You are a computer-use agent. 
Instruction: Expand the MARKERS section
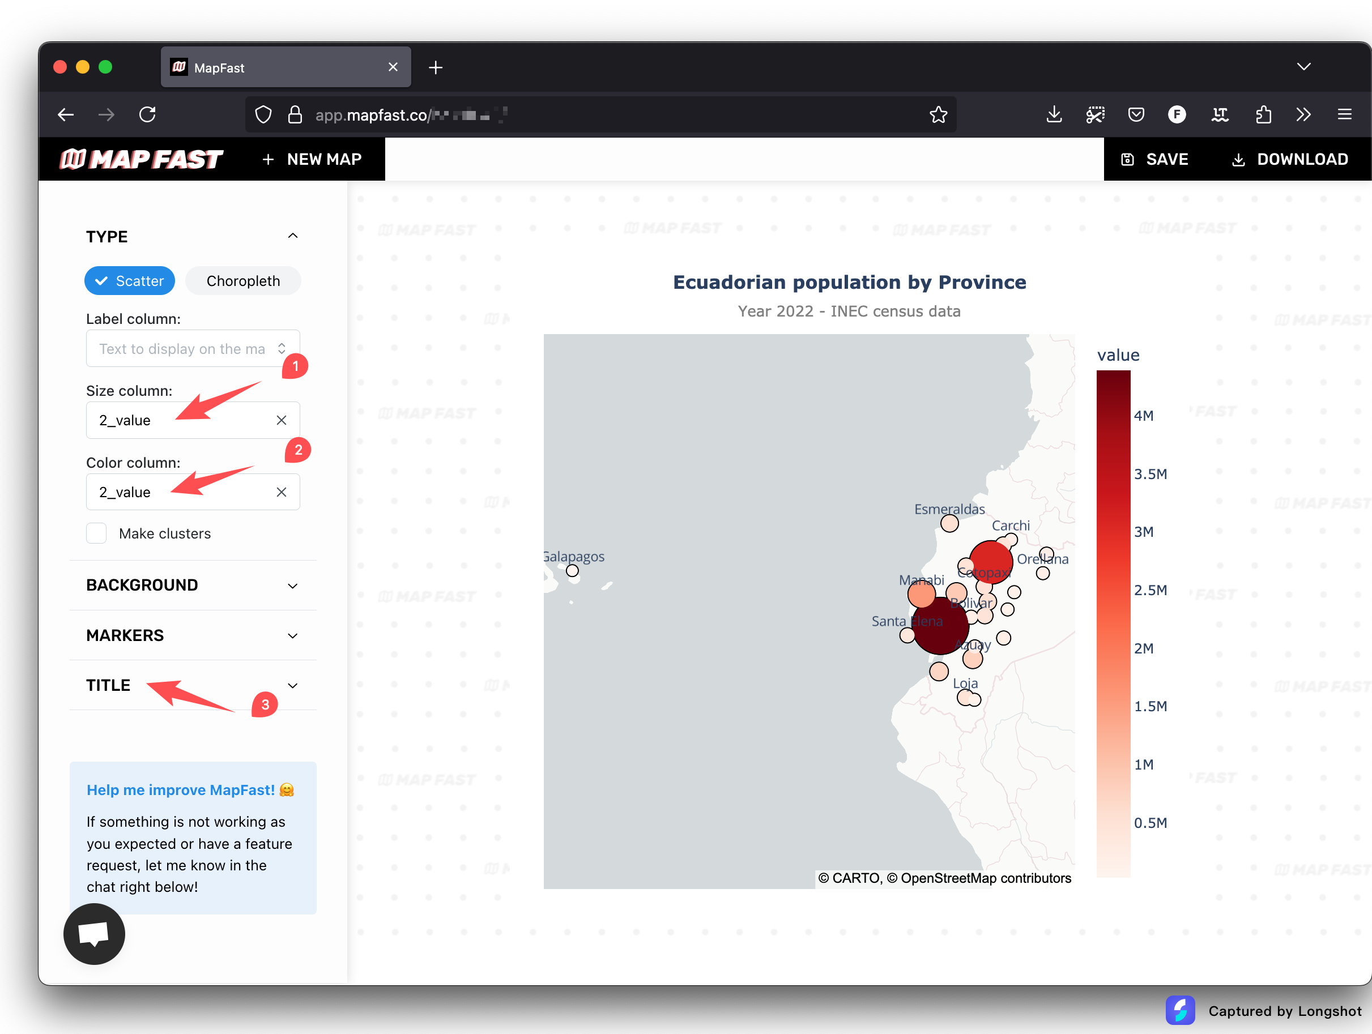click(193, 635)
